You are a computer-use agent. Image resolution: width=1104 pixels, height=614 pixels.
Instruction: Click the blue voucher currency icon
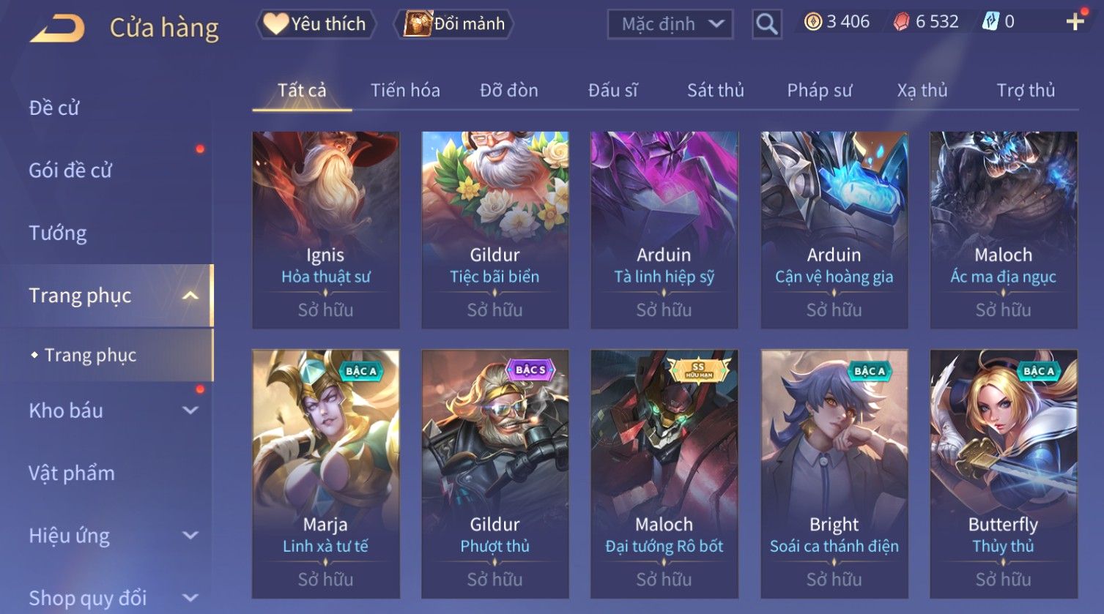click(x=990, y=22)
